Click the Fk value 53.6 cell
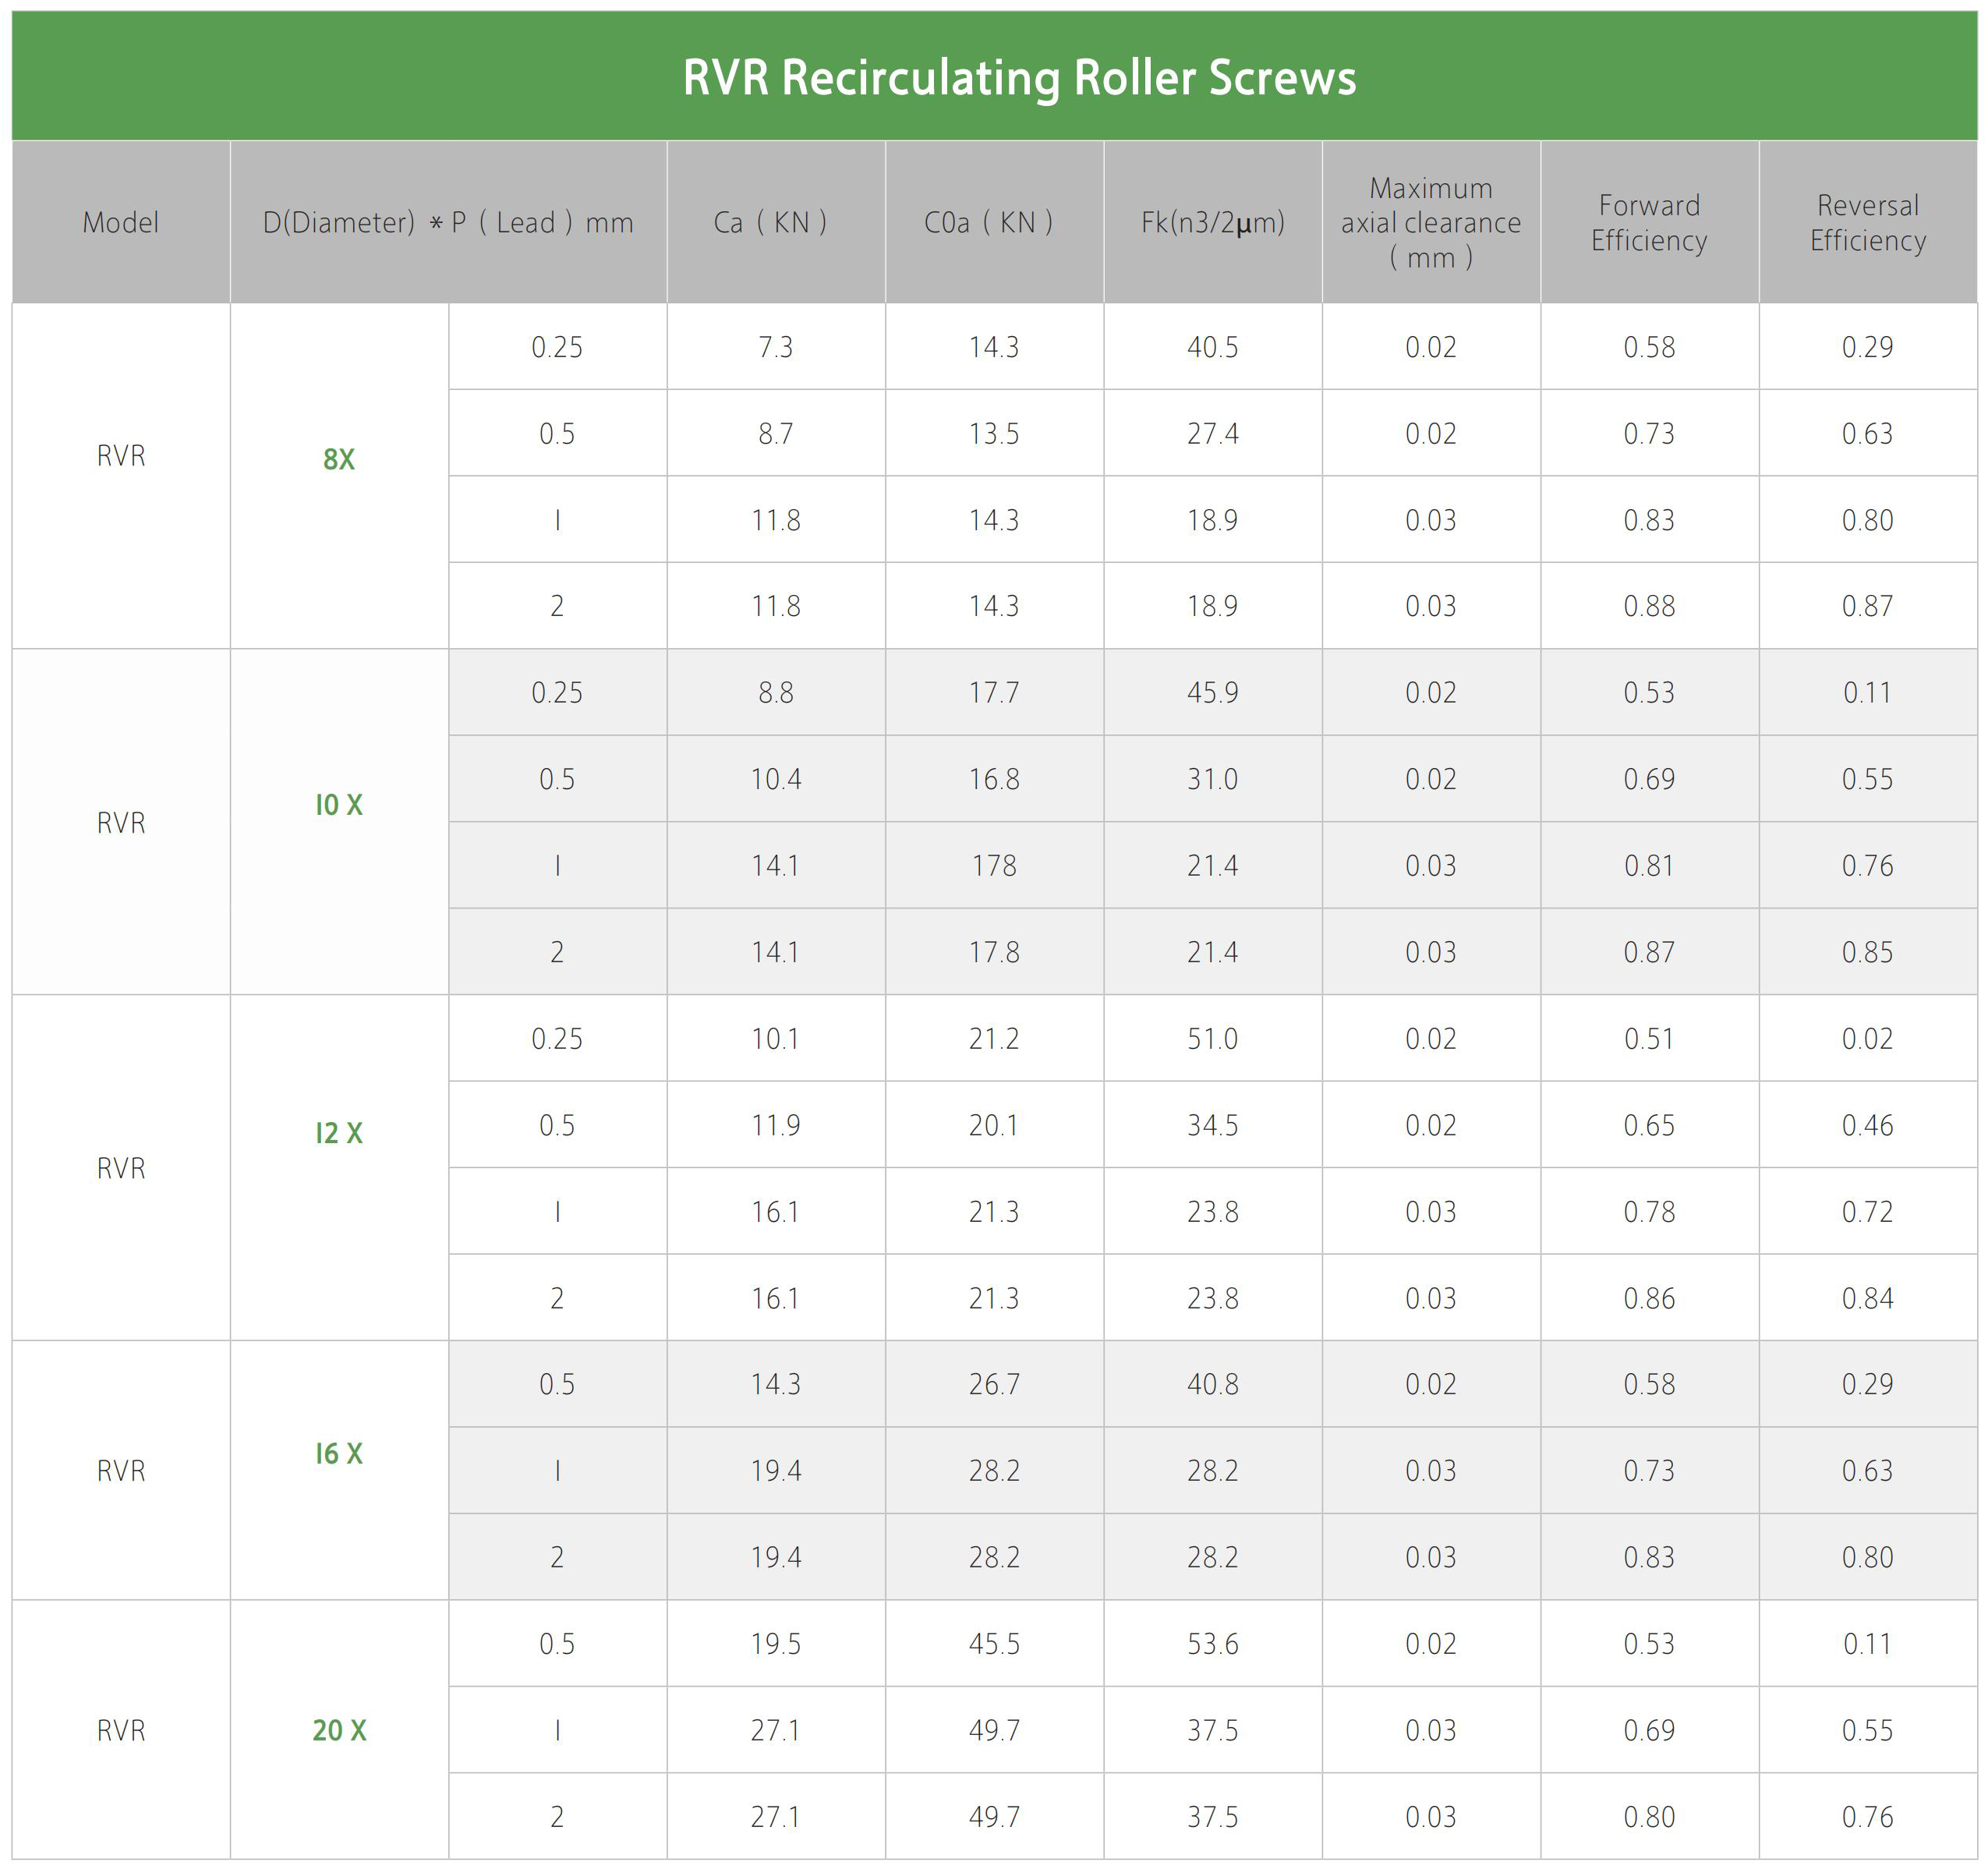The height and width of the screenshot is (1873, 1988). [1212, 1644]
